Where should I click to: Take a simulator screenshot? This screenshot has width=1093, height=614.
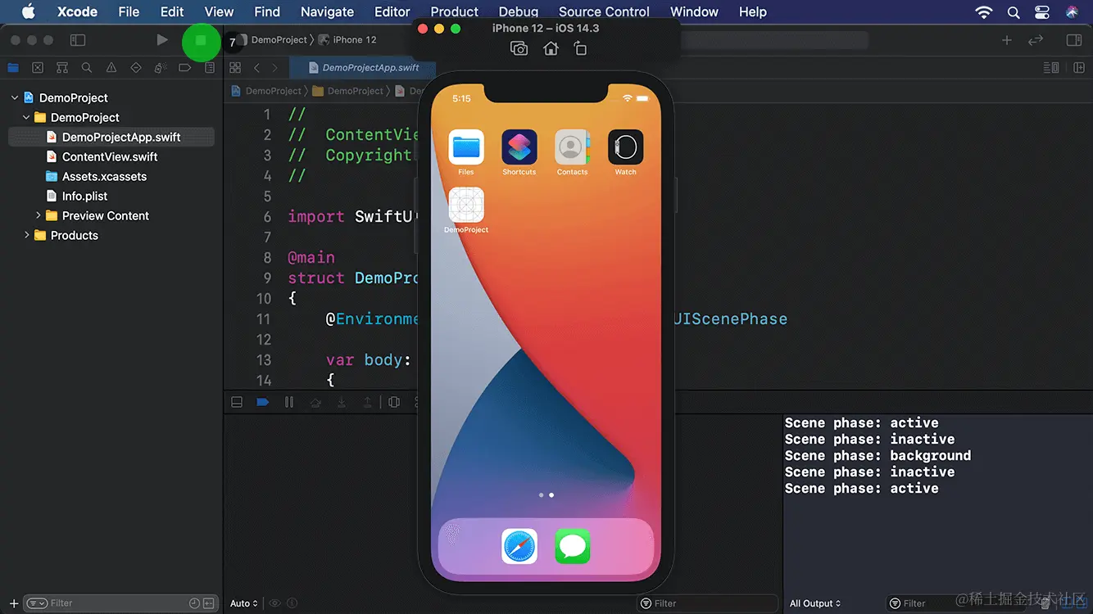coord(519,49)
